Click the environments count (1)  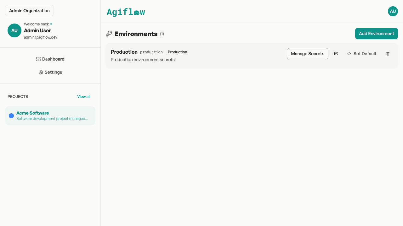(162, 34)
